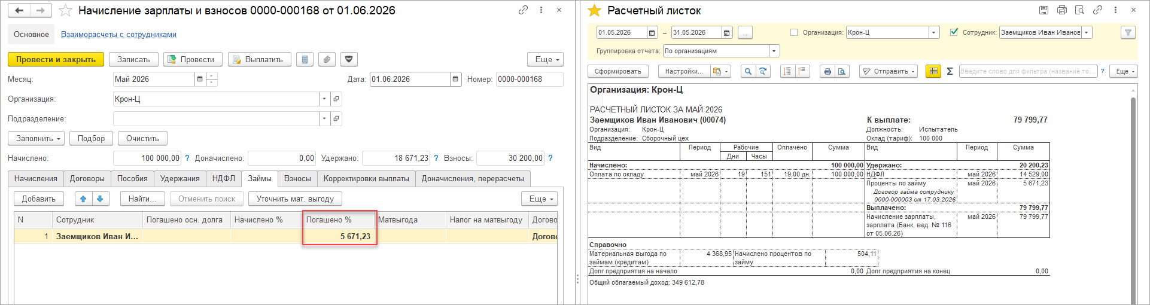Click magnifier find icon in report toolbar
Screen dimensions: 1150x305
pyautogui.click(x=748, y=71)
